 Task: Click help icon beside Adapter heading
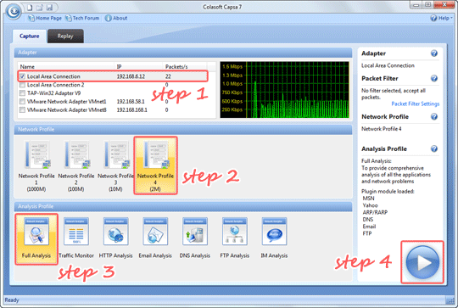[434, 53]
